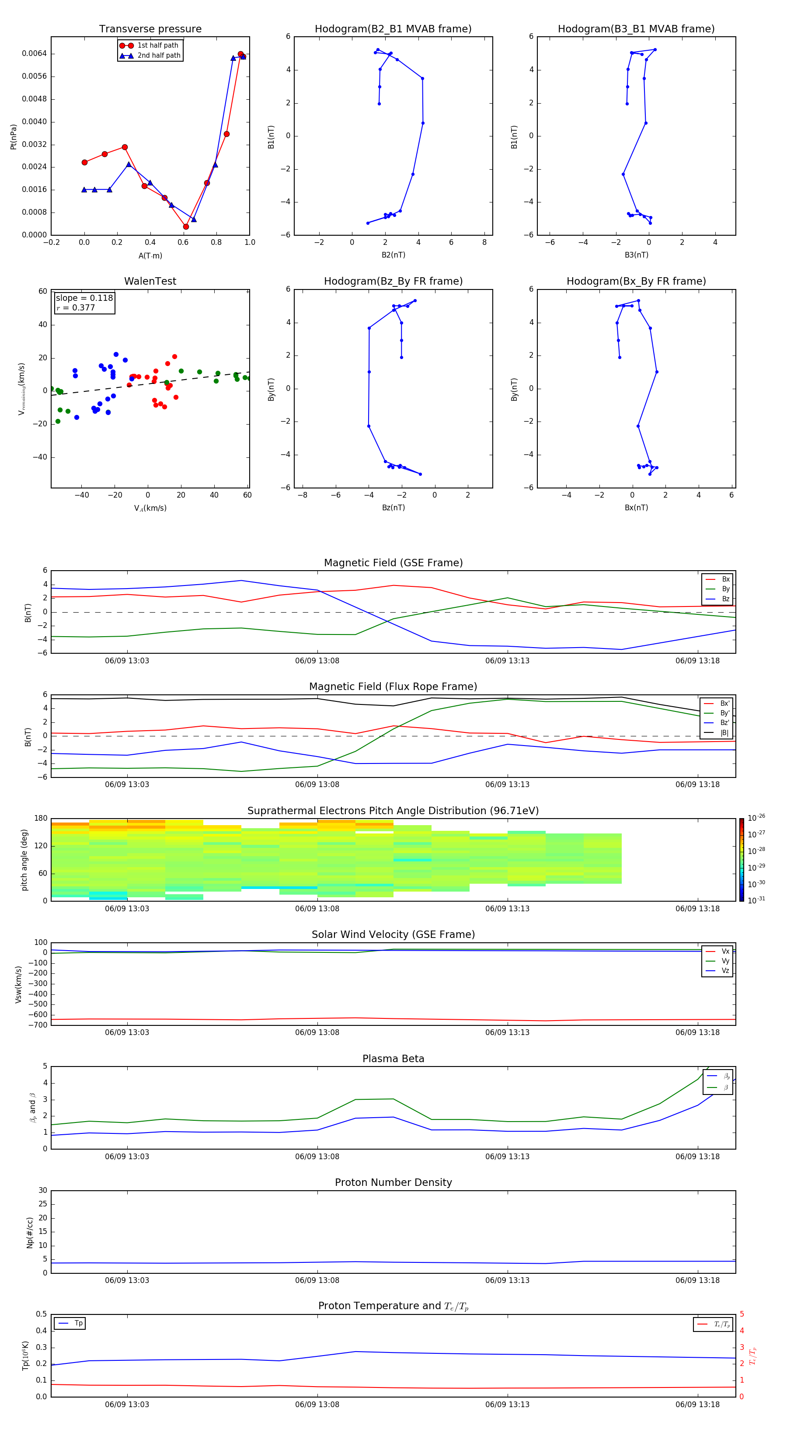
Task: Click the 'Transverse pressure' plot title
Action: tap(150, 29)
